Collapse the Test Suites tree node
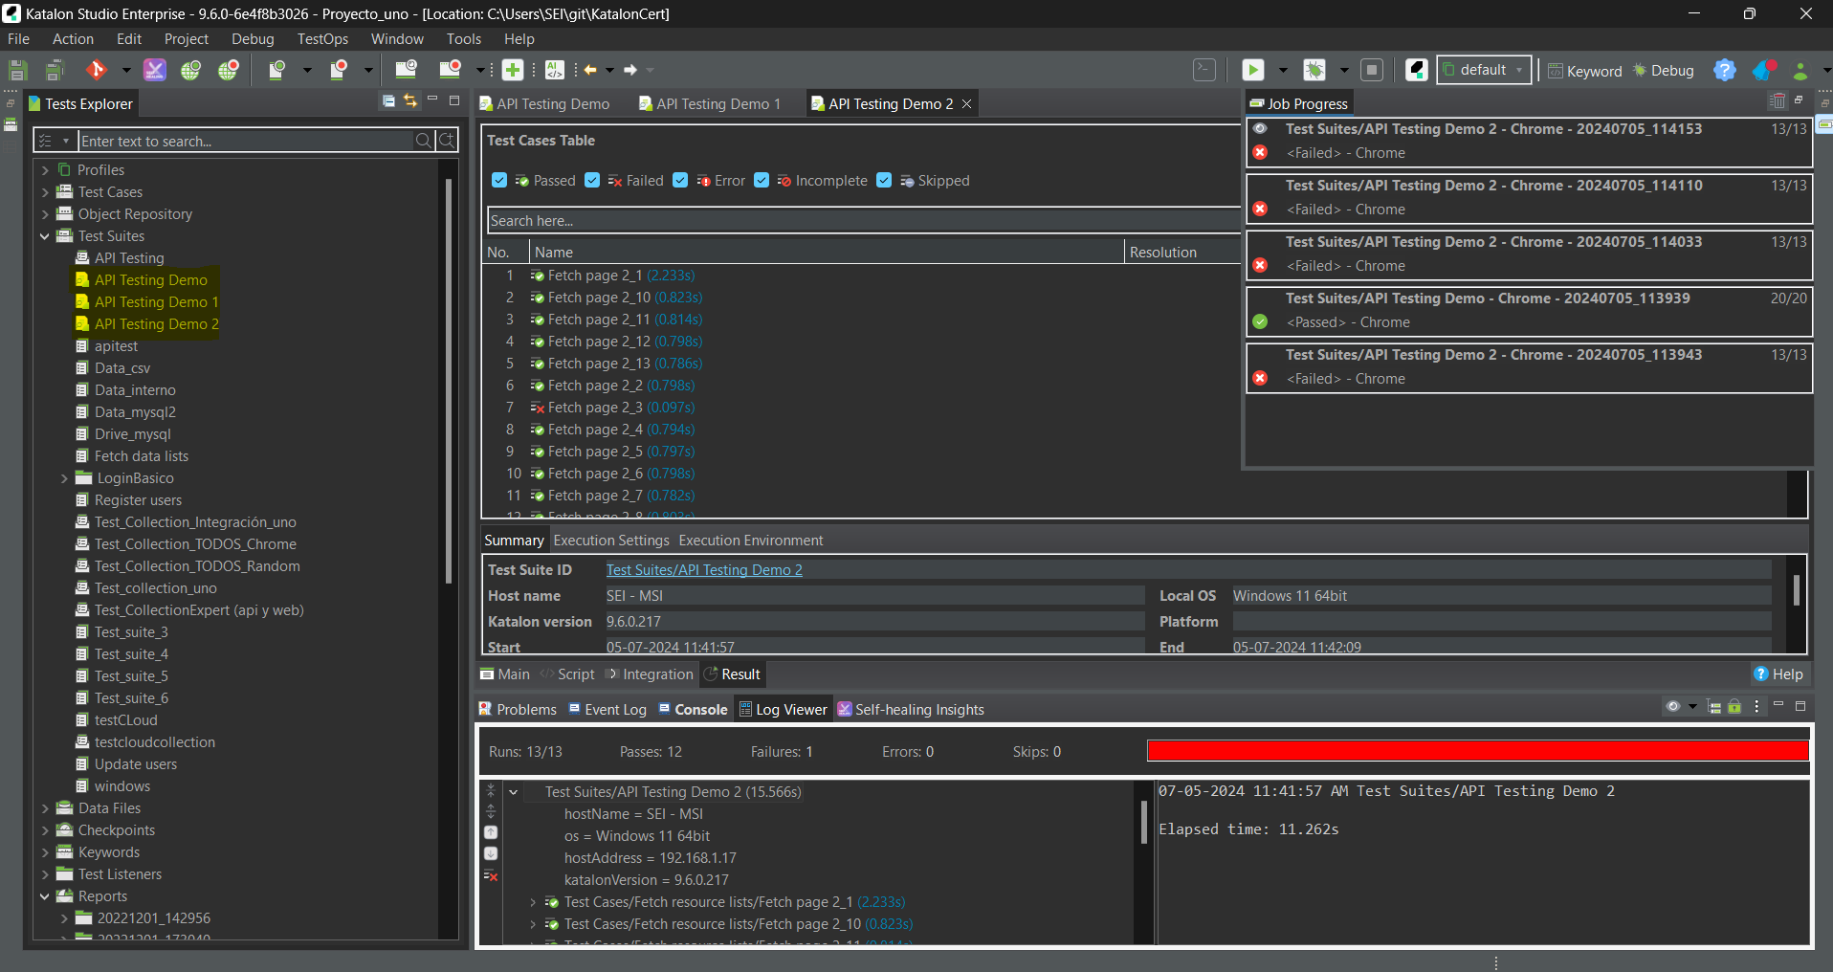 pos(45,236)
